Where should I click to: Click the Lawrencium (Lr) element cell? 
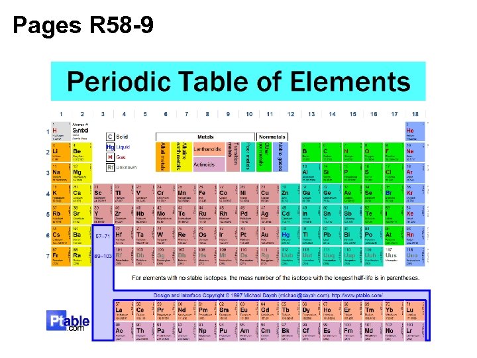[415, 331]
